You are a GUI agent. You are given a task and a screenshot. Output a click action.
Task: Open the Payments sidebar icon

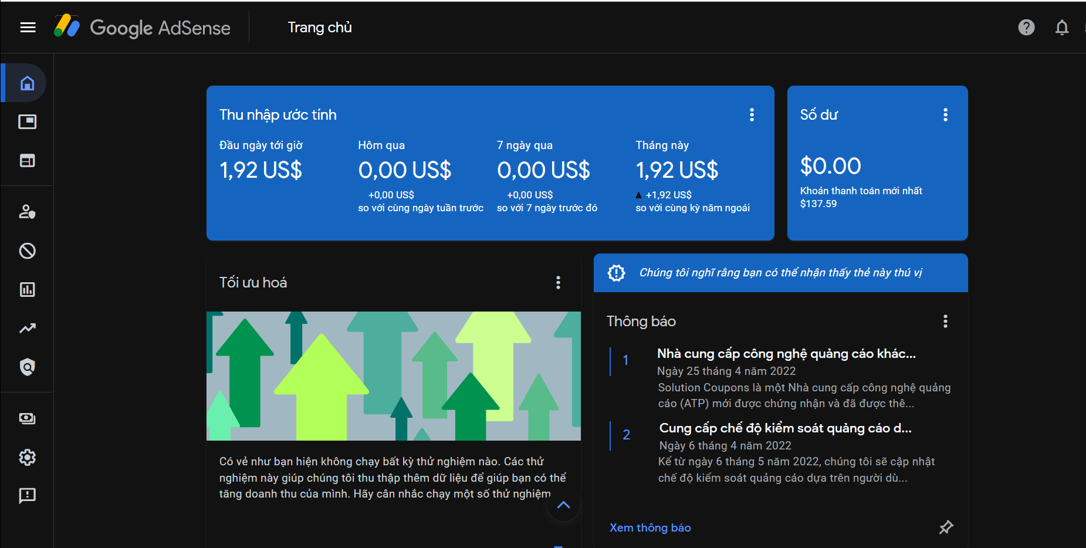coord(27,418)
